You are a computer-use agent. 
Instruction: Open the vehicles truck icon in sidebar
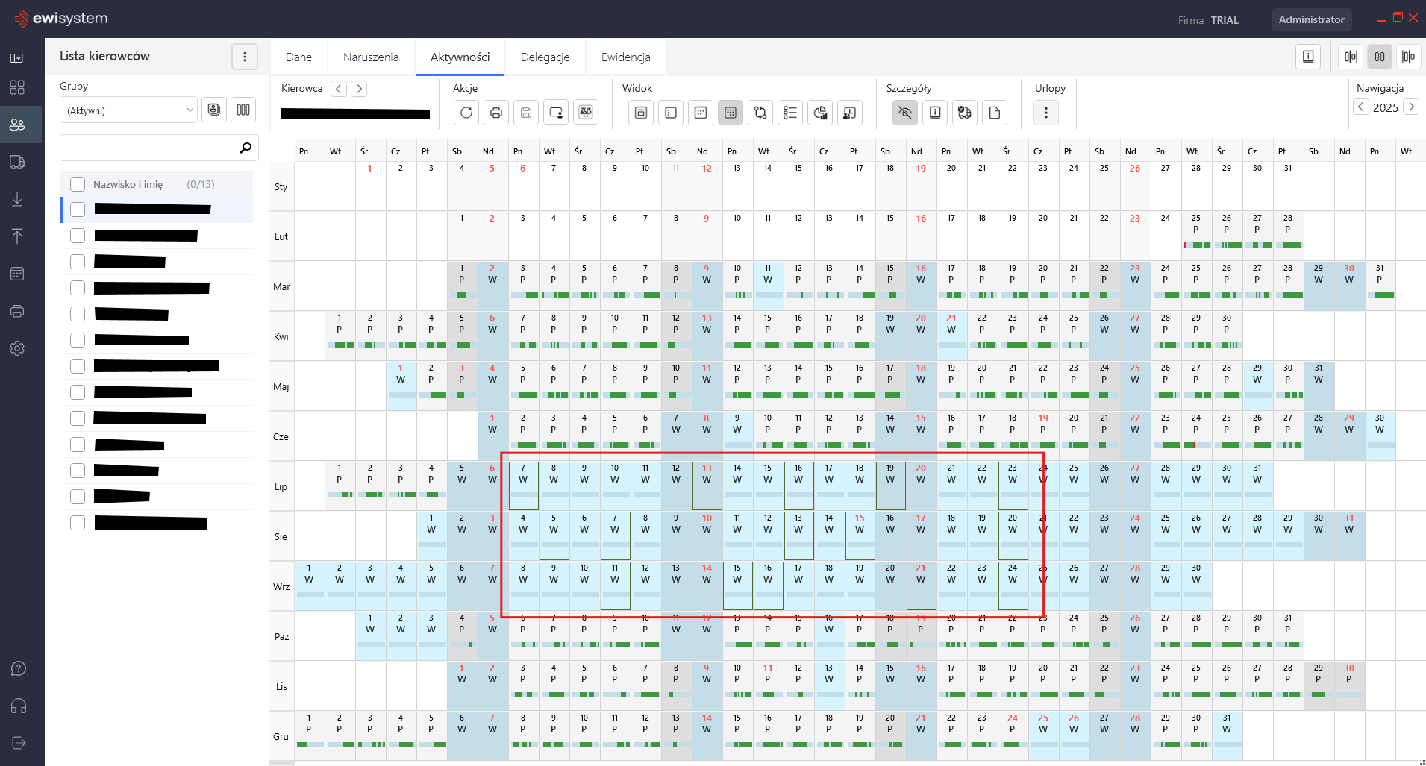click(17, 163)
